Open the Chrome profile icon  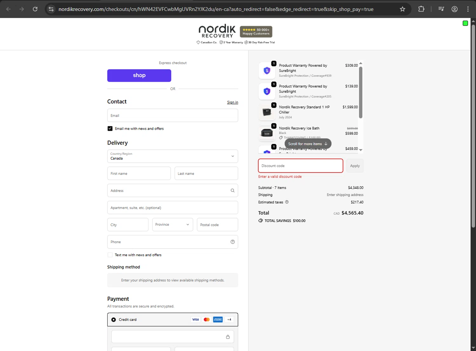tap(454, 9)
